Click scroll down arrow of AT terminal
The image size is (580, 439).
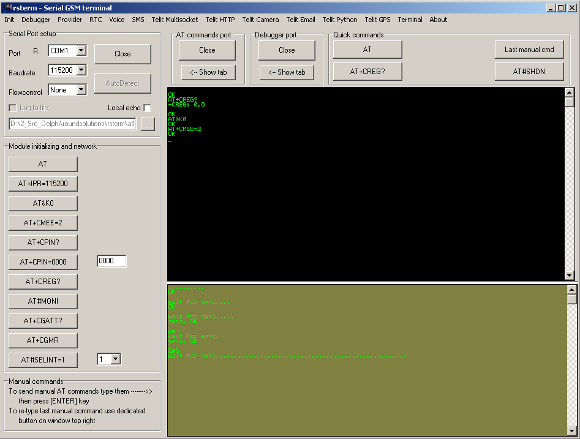click(x=569, y=276)
